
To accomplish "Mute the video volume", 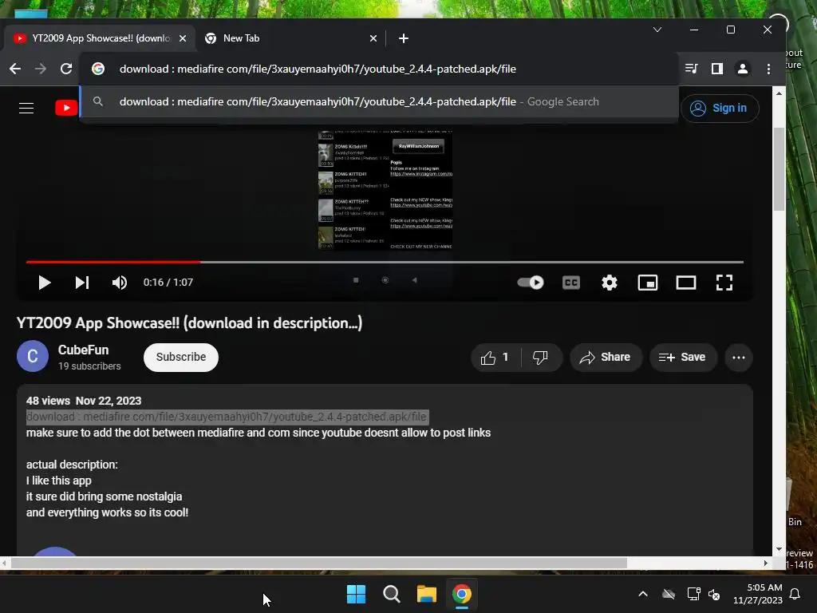I will pos(120,283).
